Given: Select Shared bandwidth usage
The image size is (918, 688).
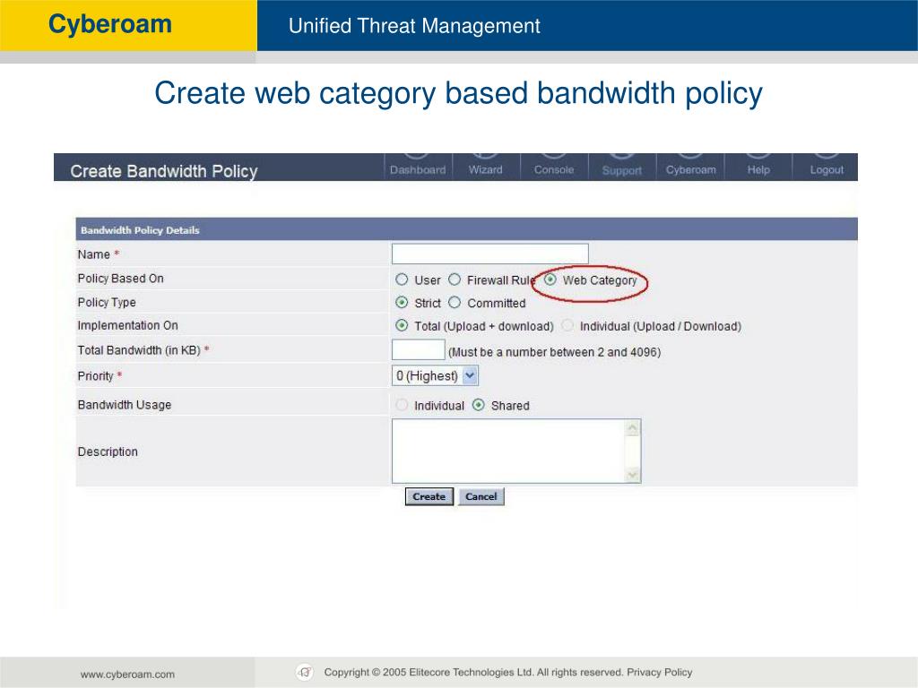Looking at the screenshot, I should [479, 405].
